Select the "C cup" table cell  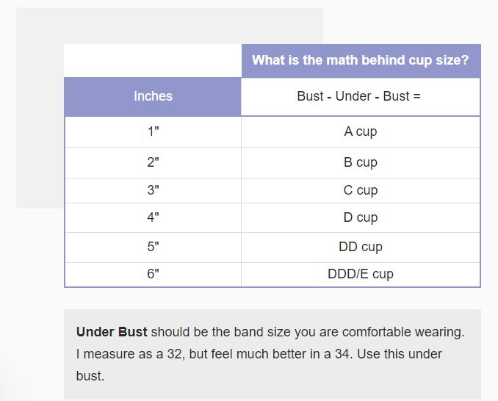coord(360,191)
